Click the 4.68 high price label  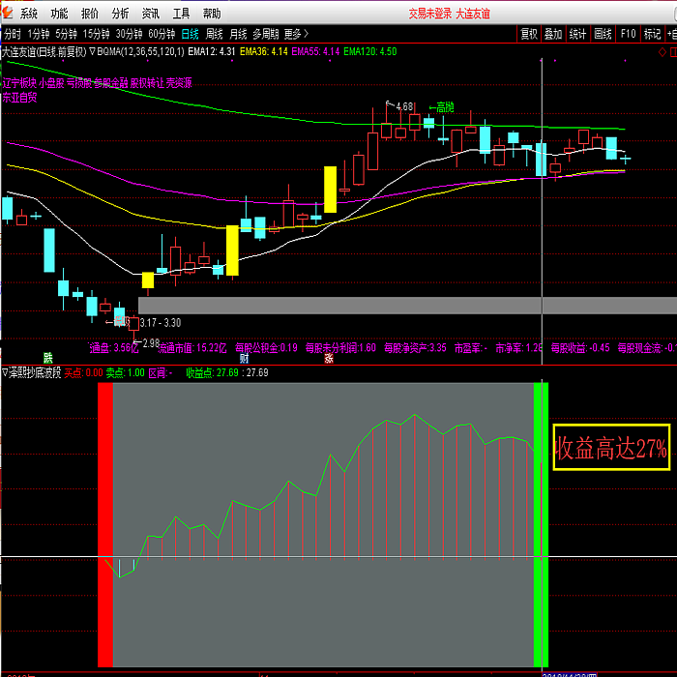point(404,106)
